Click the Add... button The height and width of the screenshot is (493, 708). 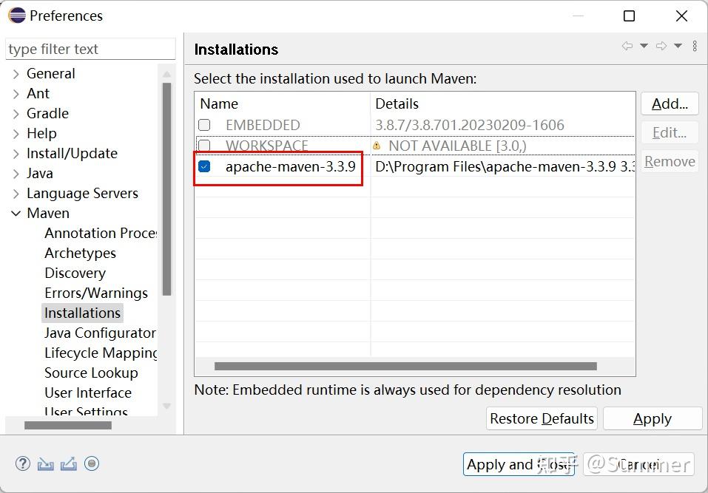670,103
